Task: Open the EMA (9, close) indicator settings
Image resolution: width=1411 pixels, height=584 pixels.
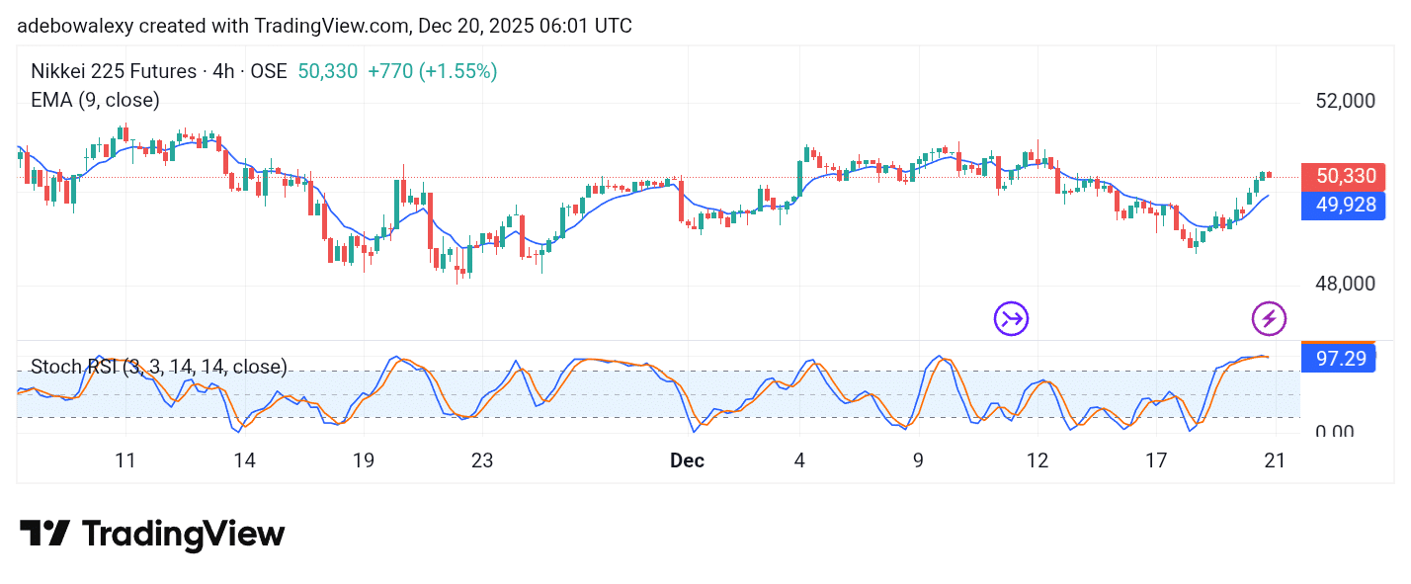Action: coord(94,100)
